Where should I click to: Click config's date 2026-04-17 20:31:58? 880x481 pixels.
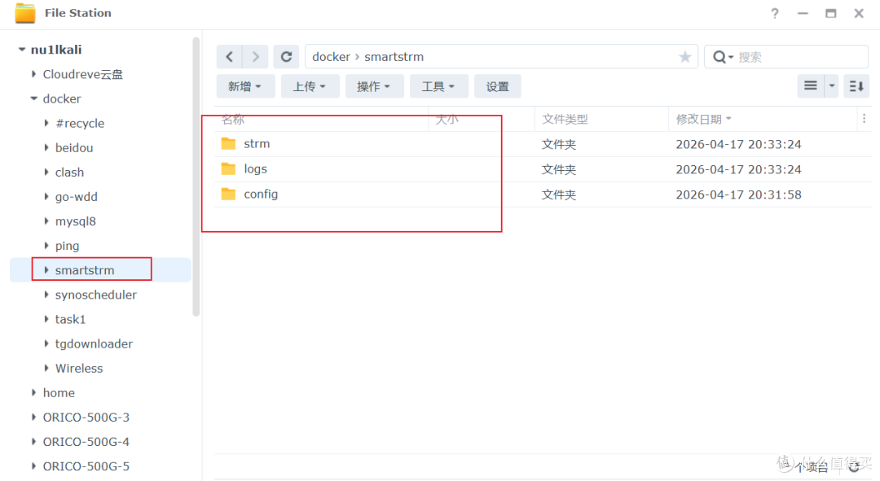(x=738, y=195)
